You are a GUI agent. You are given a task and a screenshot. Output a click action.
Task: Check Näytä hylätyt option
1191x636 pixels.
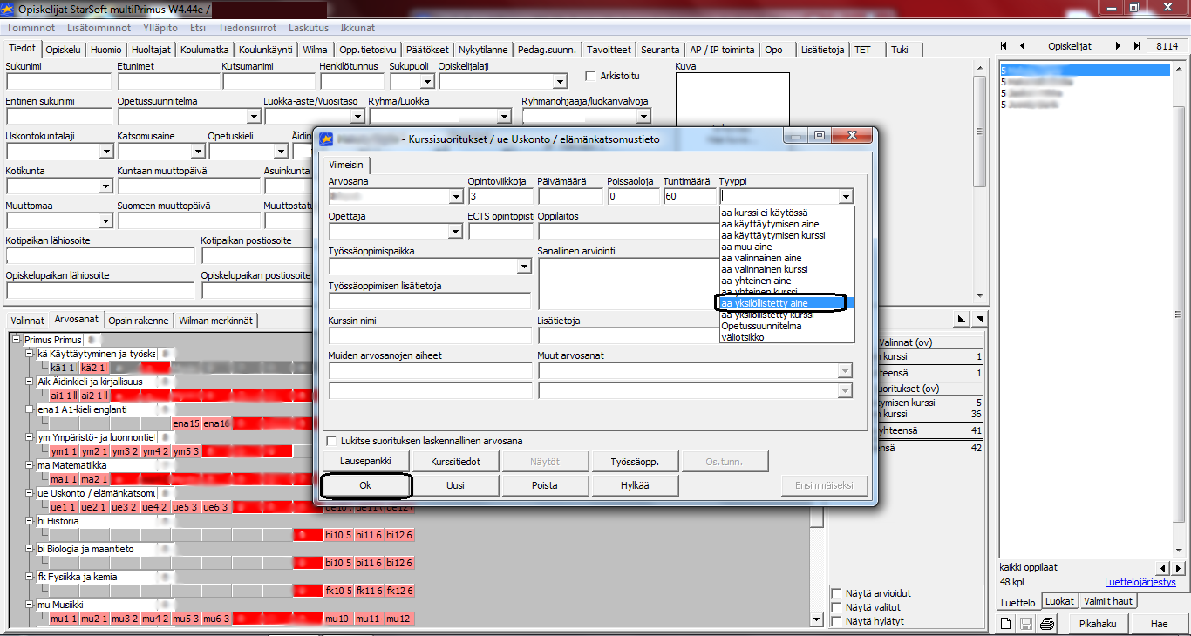click(837, 621)
